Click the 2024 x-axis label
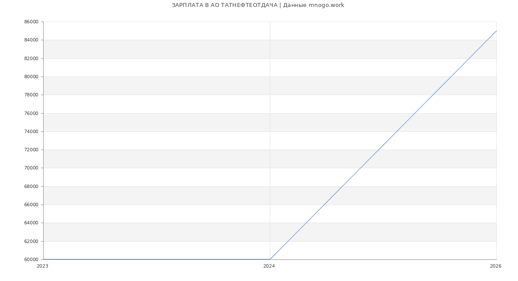The height and width of the screenshot is (281, 518). pyautogui.click(x=269, y=266)
